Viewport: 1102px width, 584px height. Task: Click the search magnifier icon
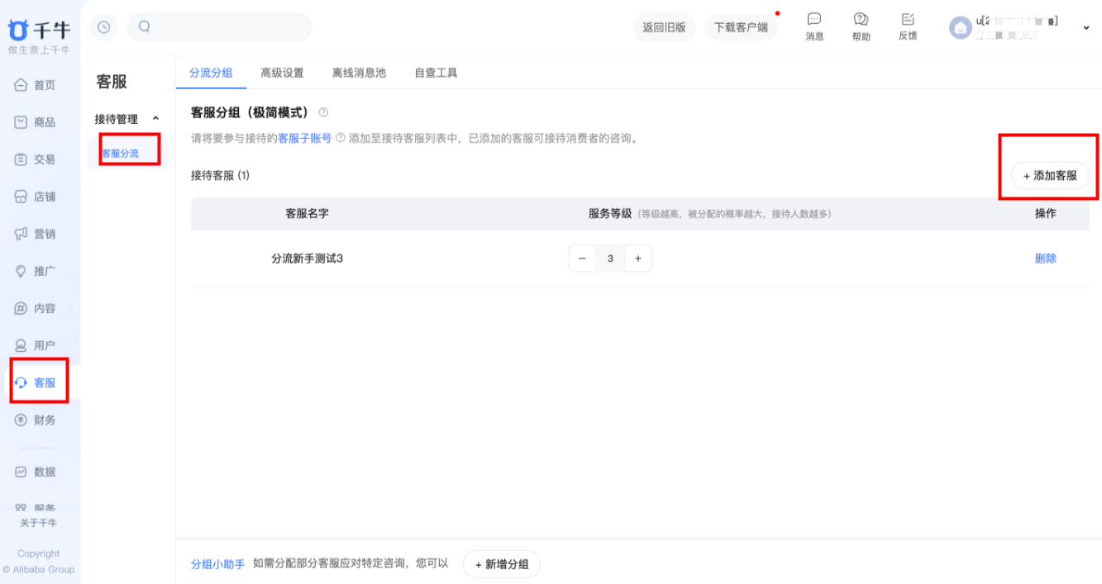click(x=145, y=26)
